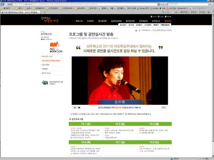The width and height of the screenshot is (214, 160).
Task: Open the orange 공연프로그램 link below the video
Action: pyautogui.click(x=119, y=107)
